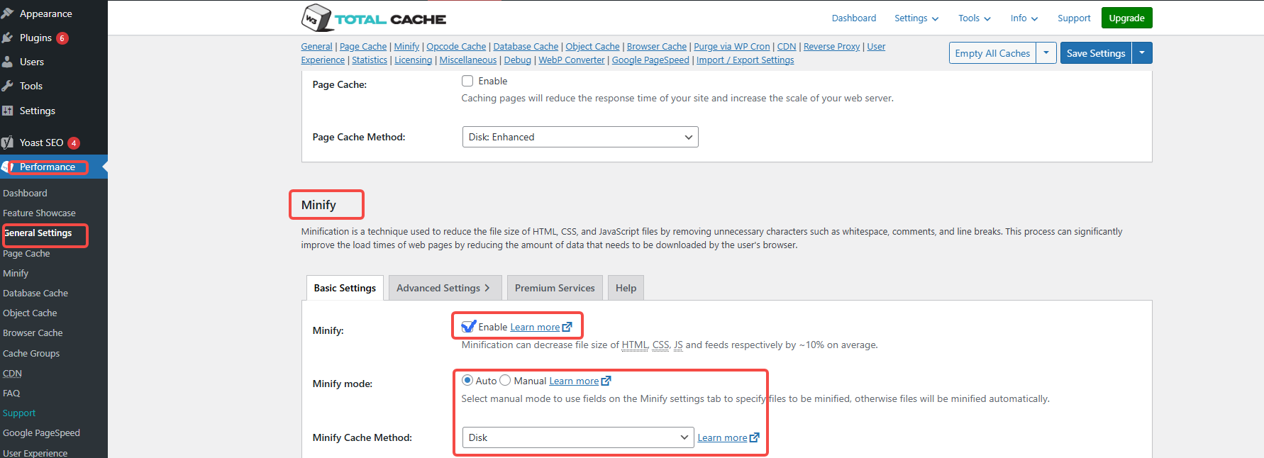
Task: Open the Tools top menu dropdown
Action: 975,18
